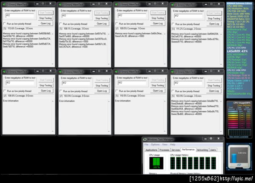This screenshot has height=183, width=255.
Task: Stop Testing in the 109.5% coverage MemTest window
Action: [158, 18]
